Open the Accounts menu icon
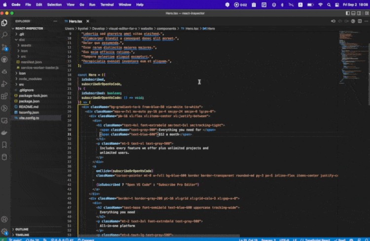Screen dimensions: 370x241 click(4, 219)
